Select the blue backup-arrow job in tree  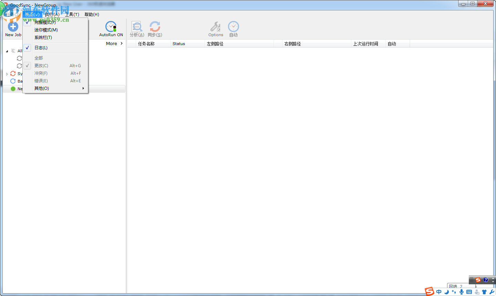(13, 81)
